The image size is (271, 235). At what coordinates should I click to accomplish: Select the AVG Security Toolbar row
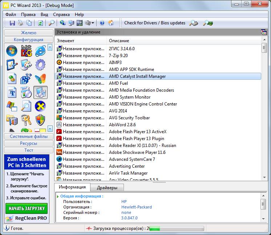click(158, 118)
